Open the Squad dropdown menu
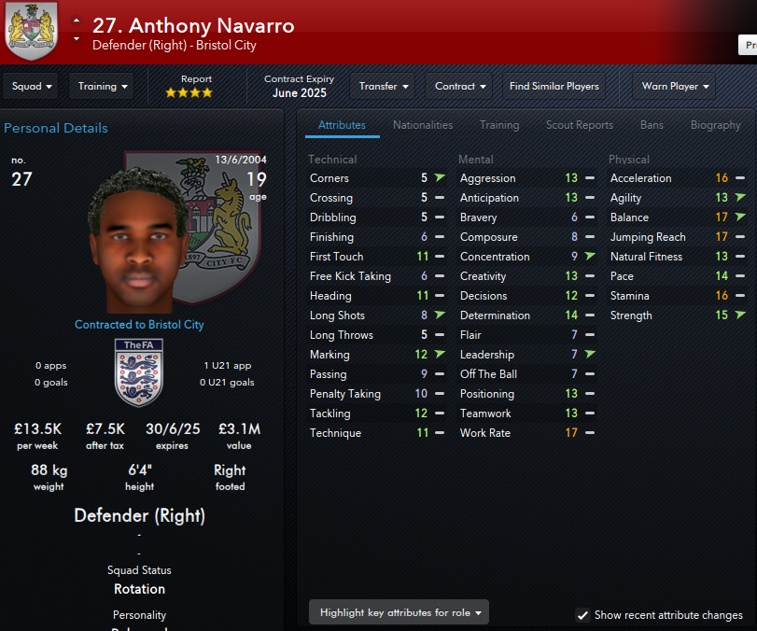This screenshot has width=757, height=631. point(31,87)
